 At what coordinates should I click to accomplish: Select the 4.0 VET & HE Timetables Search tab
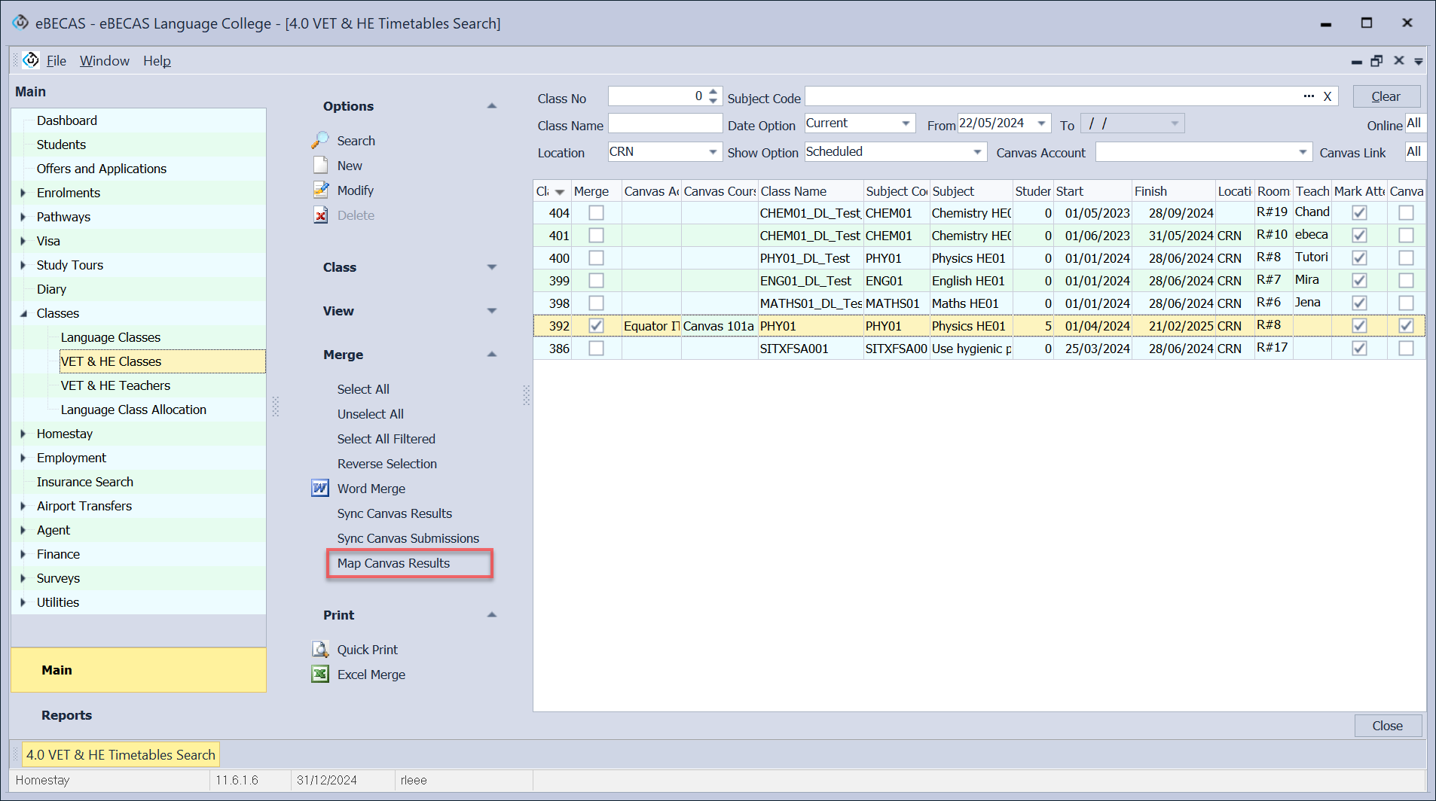(120, 754)
